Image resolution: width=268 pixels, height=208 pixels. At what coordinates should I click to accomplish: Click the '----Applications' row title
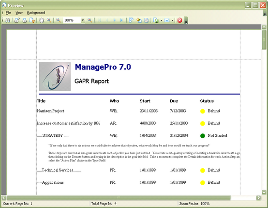pos(50,182)
